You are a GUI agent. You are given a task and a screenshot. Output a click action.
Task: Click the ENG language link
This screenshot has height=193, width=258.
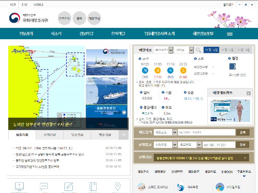click(24, 5)
